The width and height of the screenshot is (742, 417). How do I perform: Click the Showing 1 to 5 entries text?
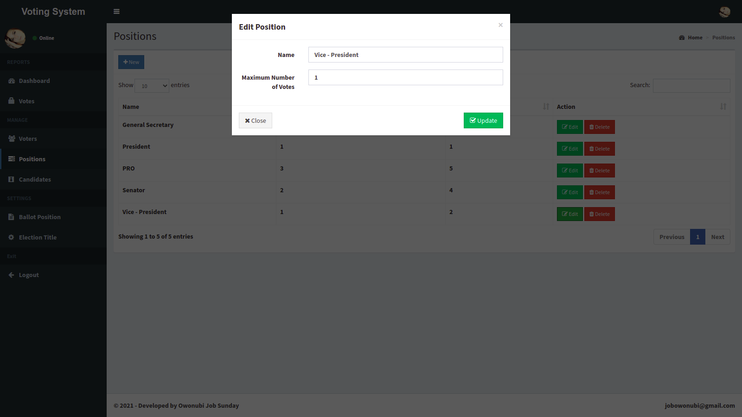pos(156,236)
